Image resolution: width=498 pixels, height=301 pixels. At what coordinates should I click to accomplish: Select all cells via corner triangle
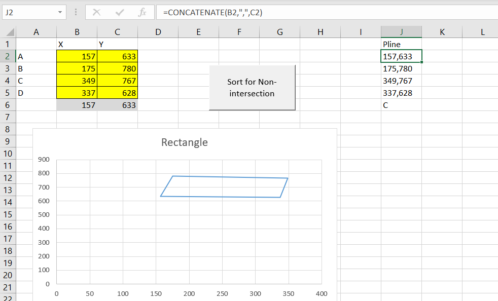pyautogui.click(x=10, y=32)
